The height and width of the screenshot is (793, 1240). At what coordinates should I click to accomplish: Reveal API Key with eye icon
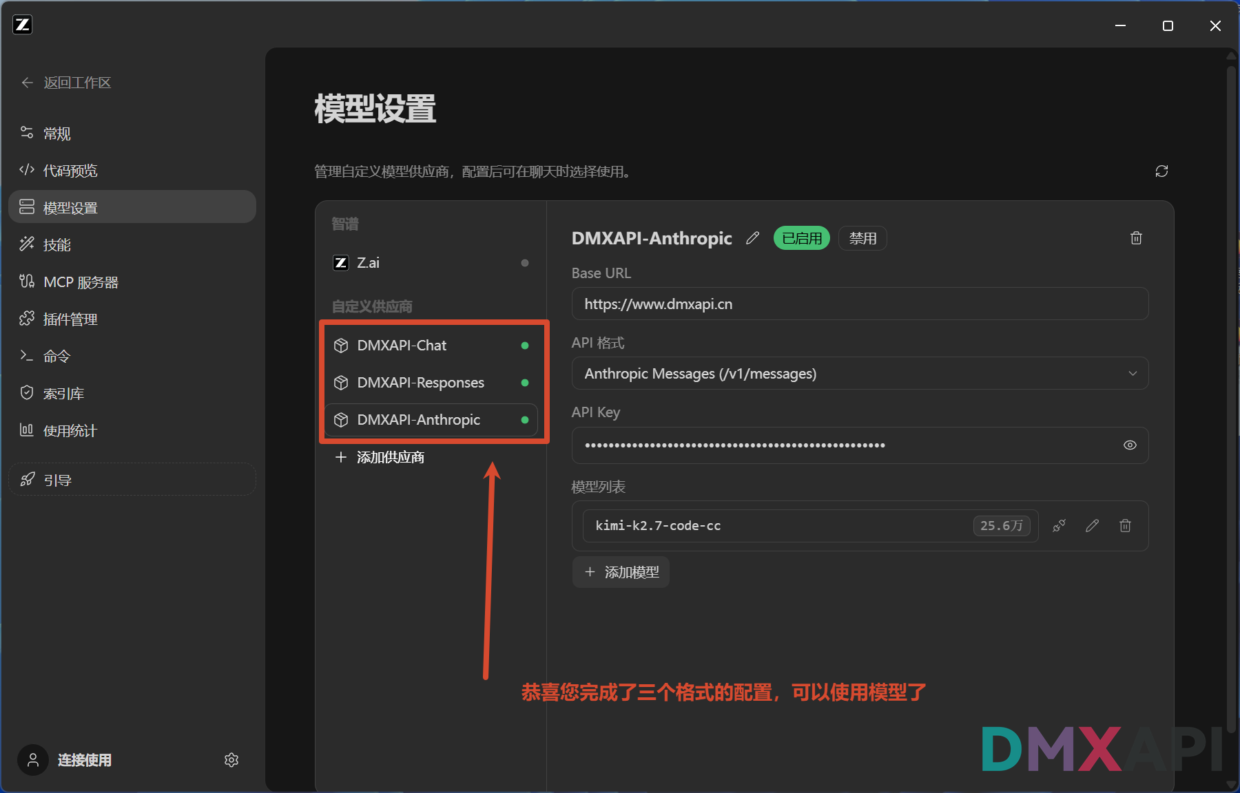click(1130, 445)
